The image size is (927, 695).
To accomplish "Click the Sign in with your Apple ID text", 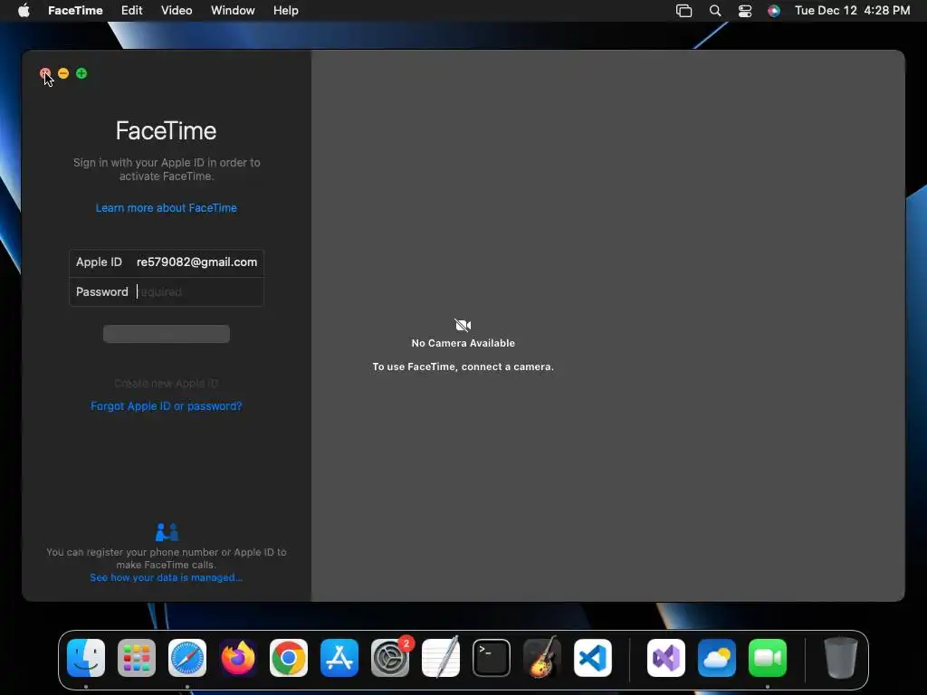I will click(167, 169).
